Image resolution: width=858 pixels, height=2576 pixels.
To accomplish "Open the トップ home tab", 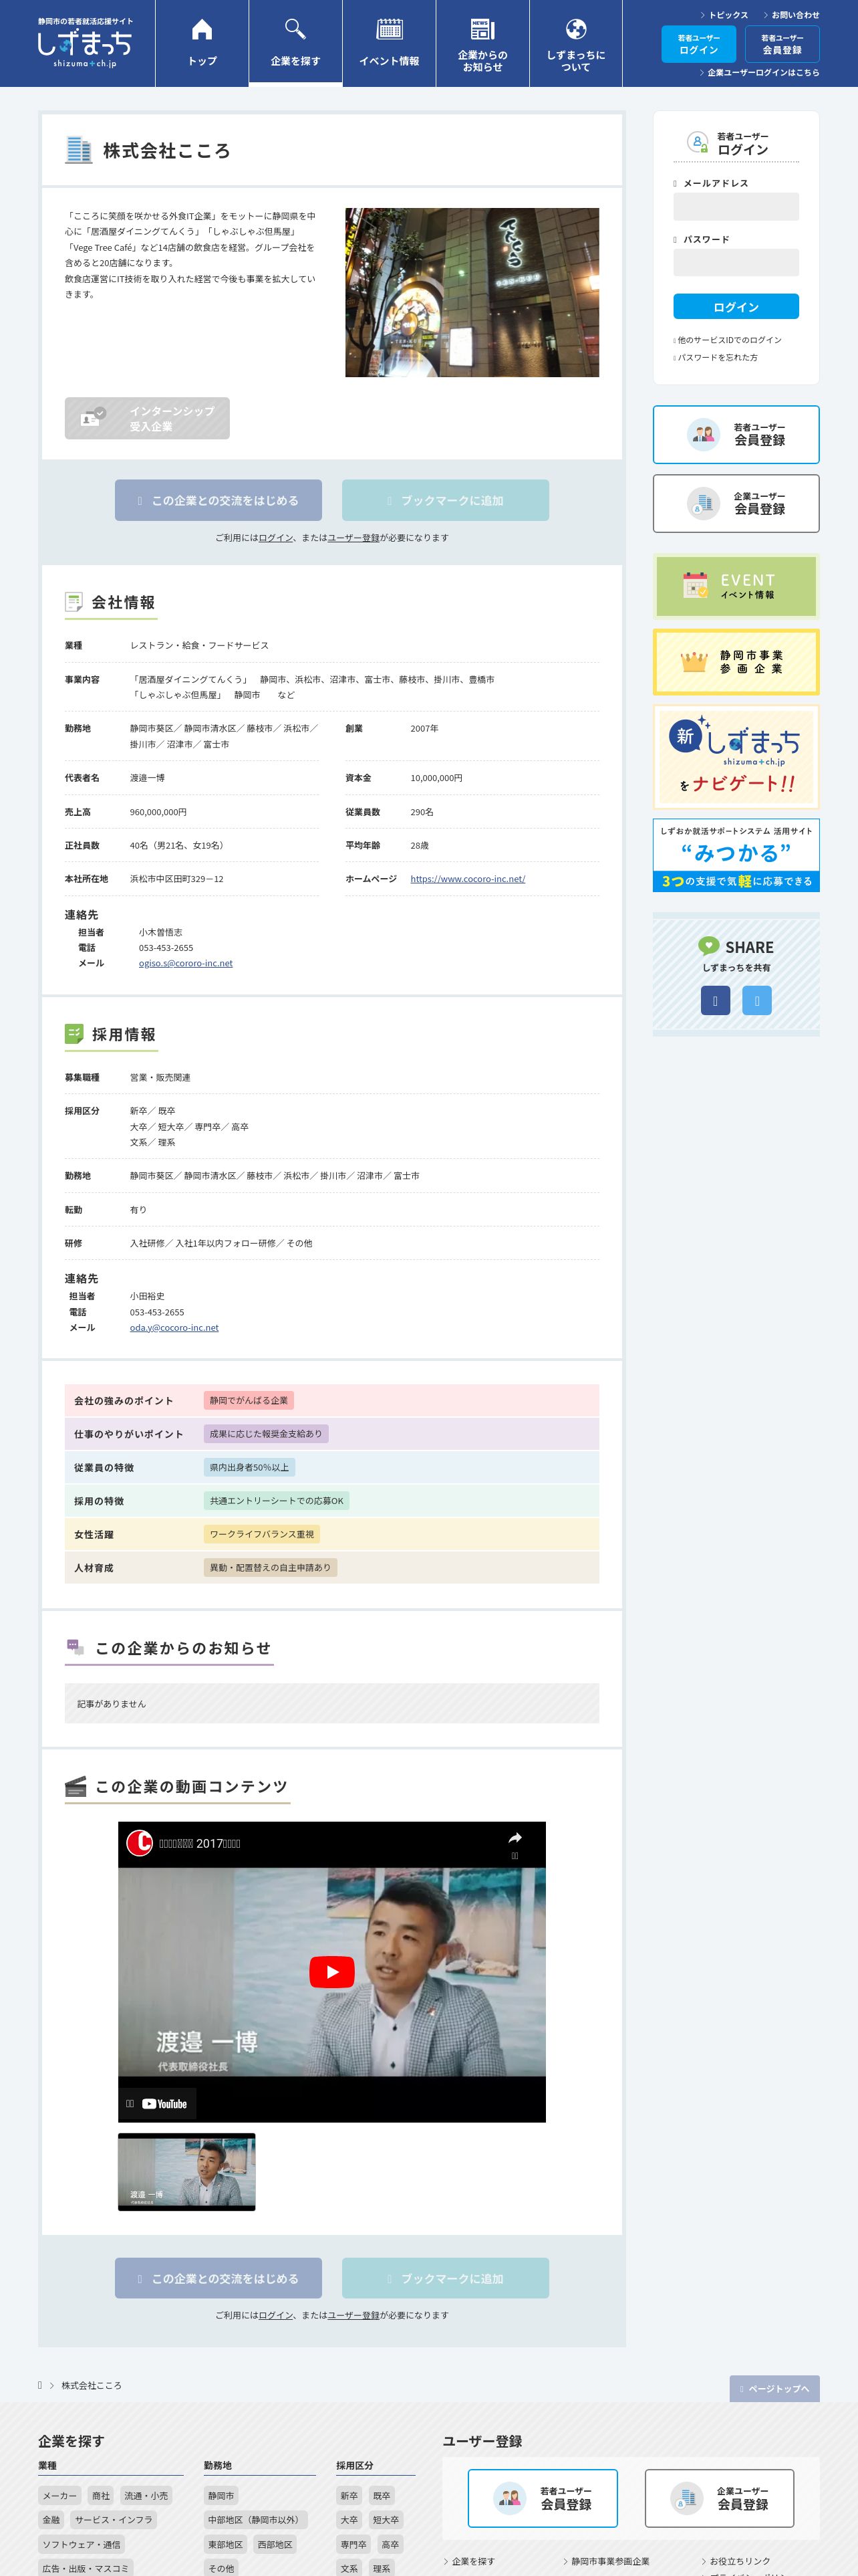I will click(x=202, y=43).
